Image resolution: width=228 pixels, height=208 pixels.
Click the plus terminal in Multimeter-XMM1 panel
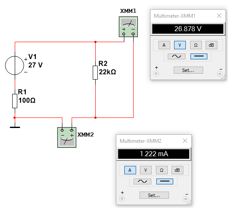pyautogui.click(x=156, y=74)
